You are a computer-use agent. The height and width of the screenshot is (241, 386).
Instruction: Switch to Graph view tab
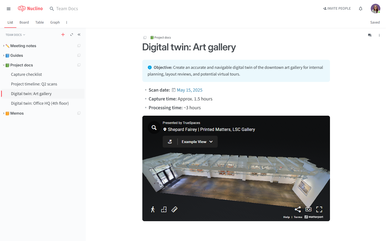pos(55,22)
